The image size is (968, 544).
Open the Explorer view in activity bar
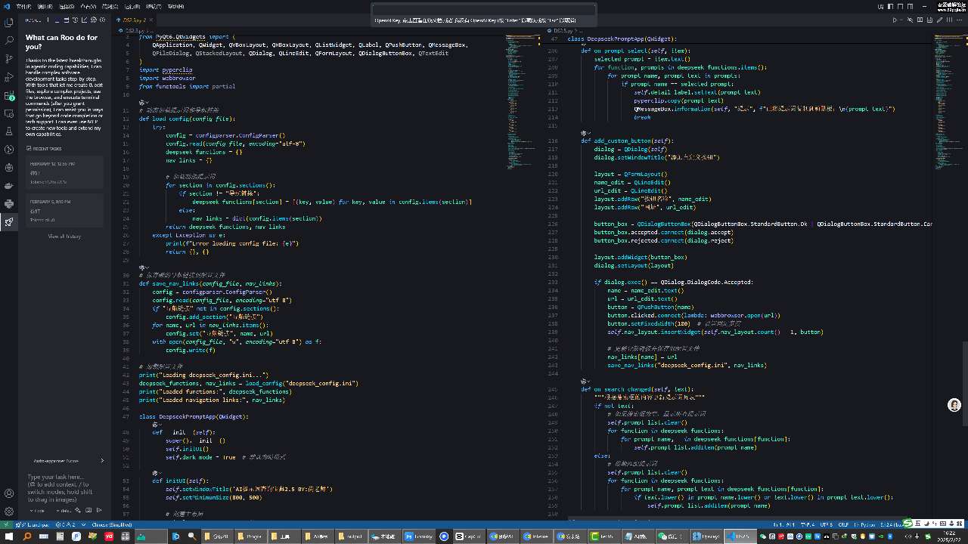point(9,21)
